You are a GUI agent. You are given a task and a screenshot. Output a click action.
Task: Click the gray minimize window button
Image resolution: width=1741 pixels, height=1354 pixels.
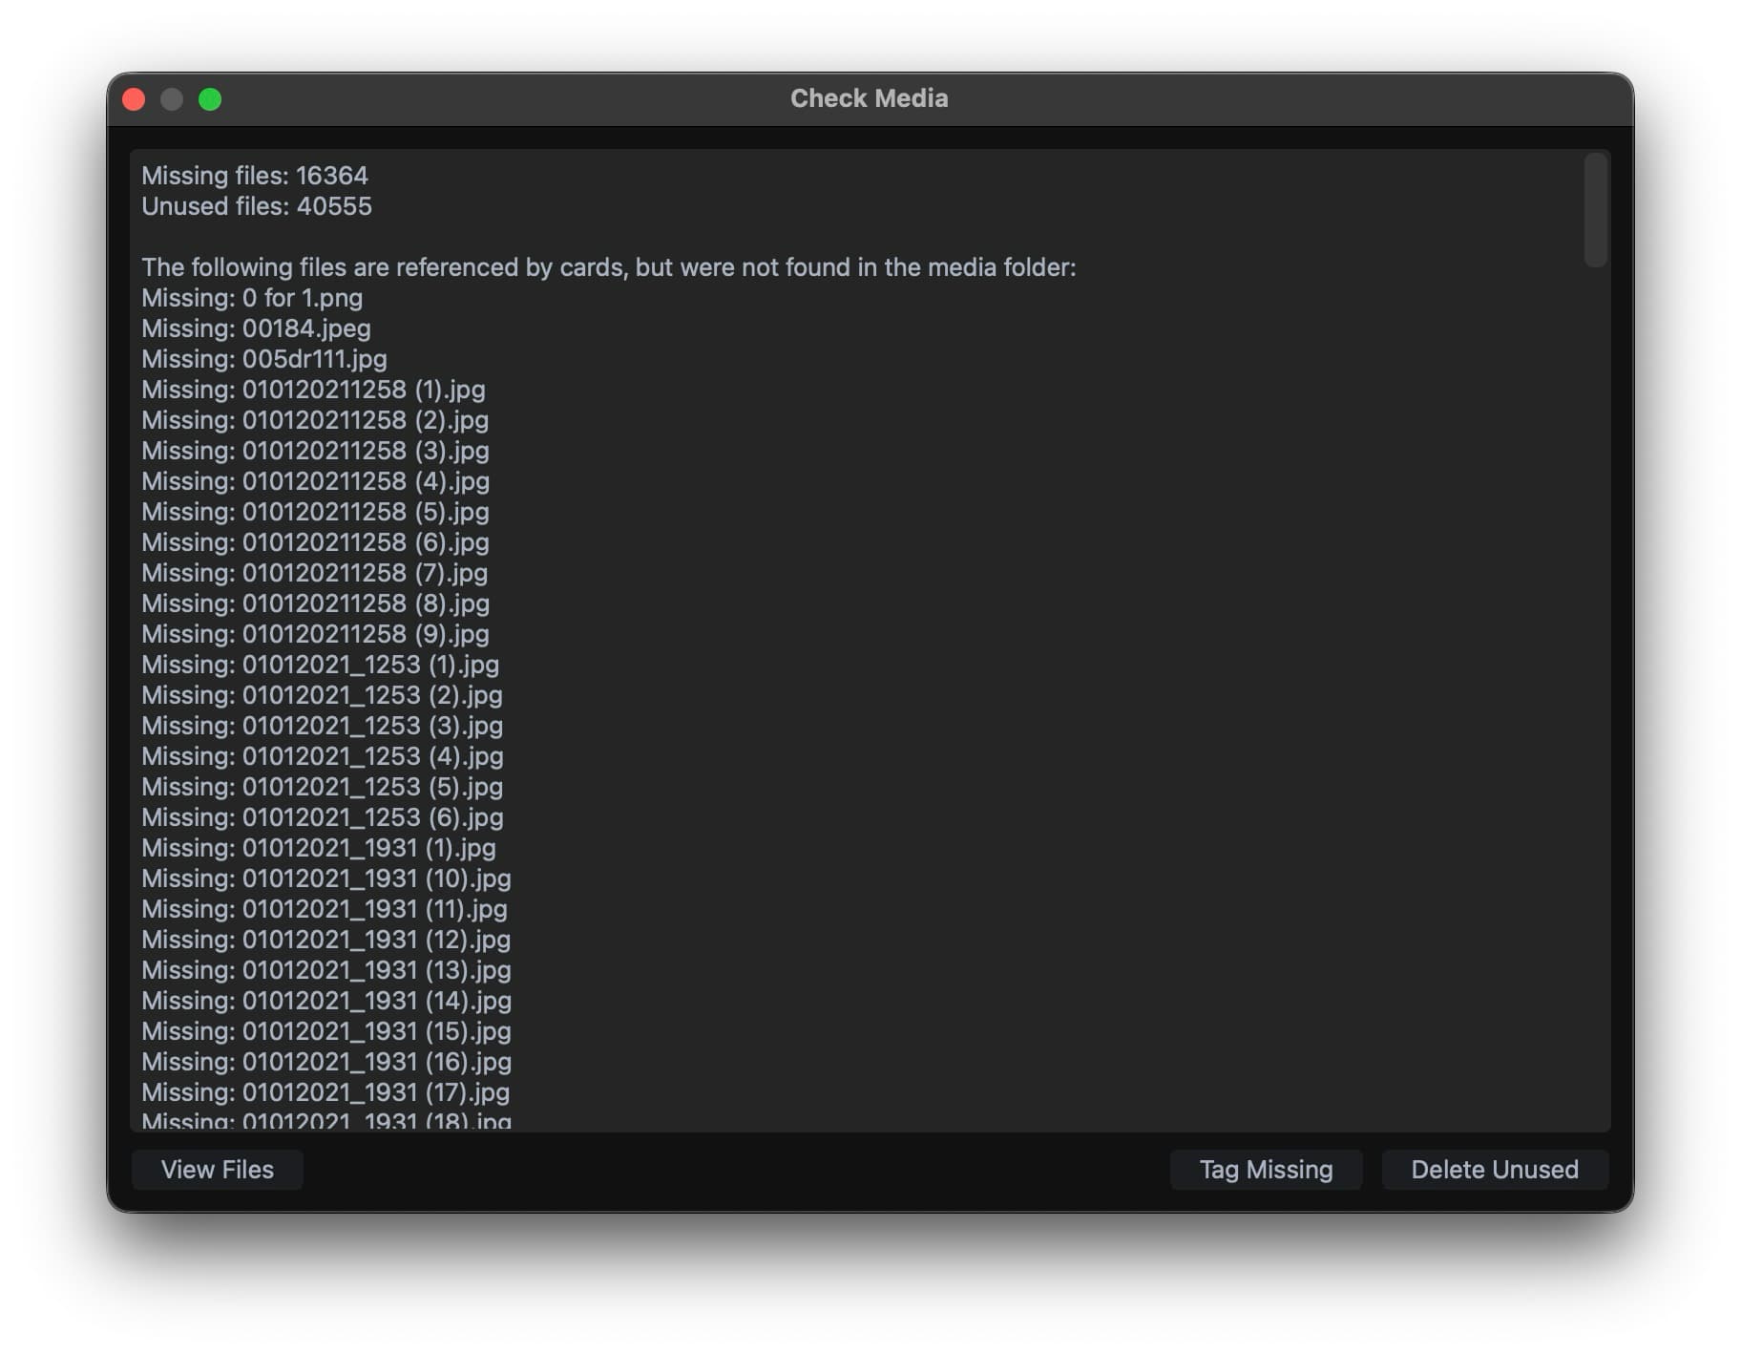(172, 99)
